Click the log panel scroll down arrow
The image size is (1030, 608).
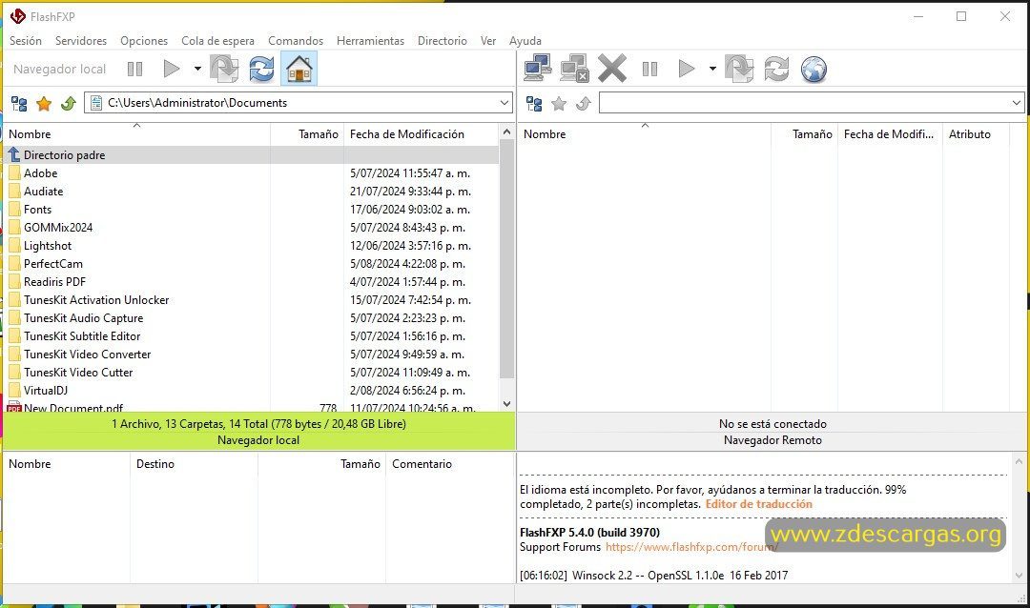pos(1019,576)
